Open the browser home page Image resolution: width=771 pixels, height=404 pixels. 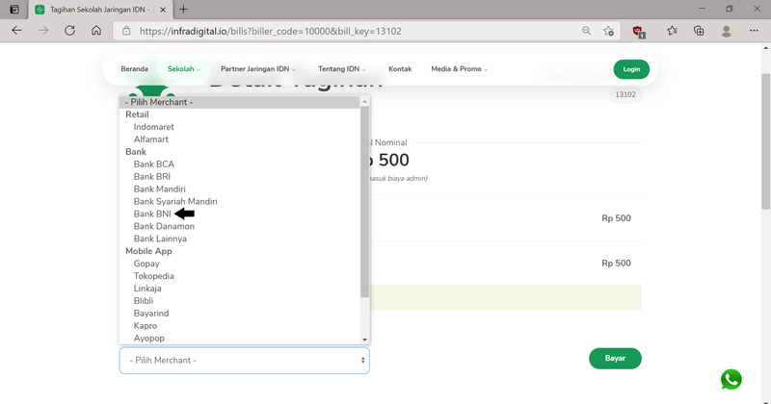pos(96,31)
